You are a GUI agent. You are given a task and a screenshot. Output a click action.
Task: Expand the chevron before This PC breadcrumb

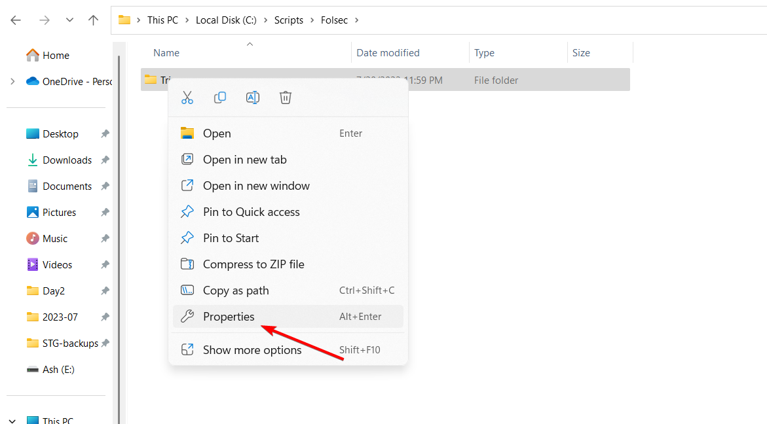tap(138, 20)
